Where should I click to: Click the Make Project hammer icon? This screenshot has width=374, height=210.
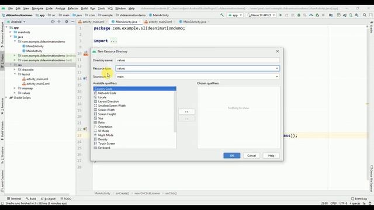(222, 15)
